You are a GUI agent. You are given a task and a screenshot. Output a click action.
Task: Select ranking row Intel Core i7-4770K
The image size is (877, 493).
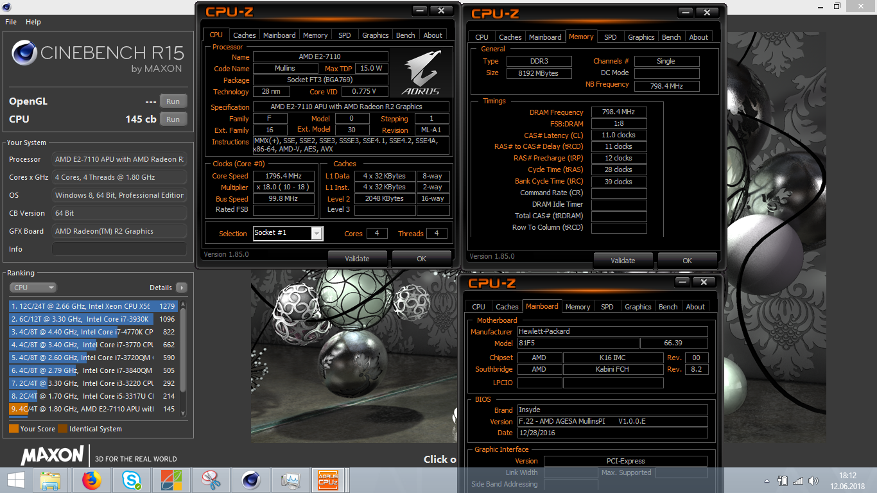pos(94,332)
